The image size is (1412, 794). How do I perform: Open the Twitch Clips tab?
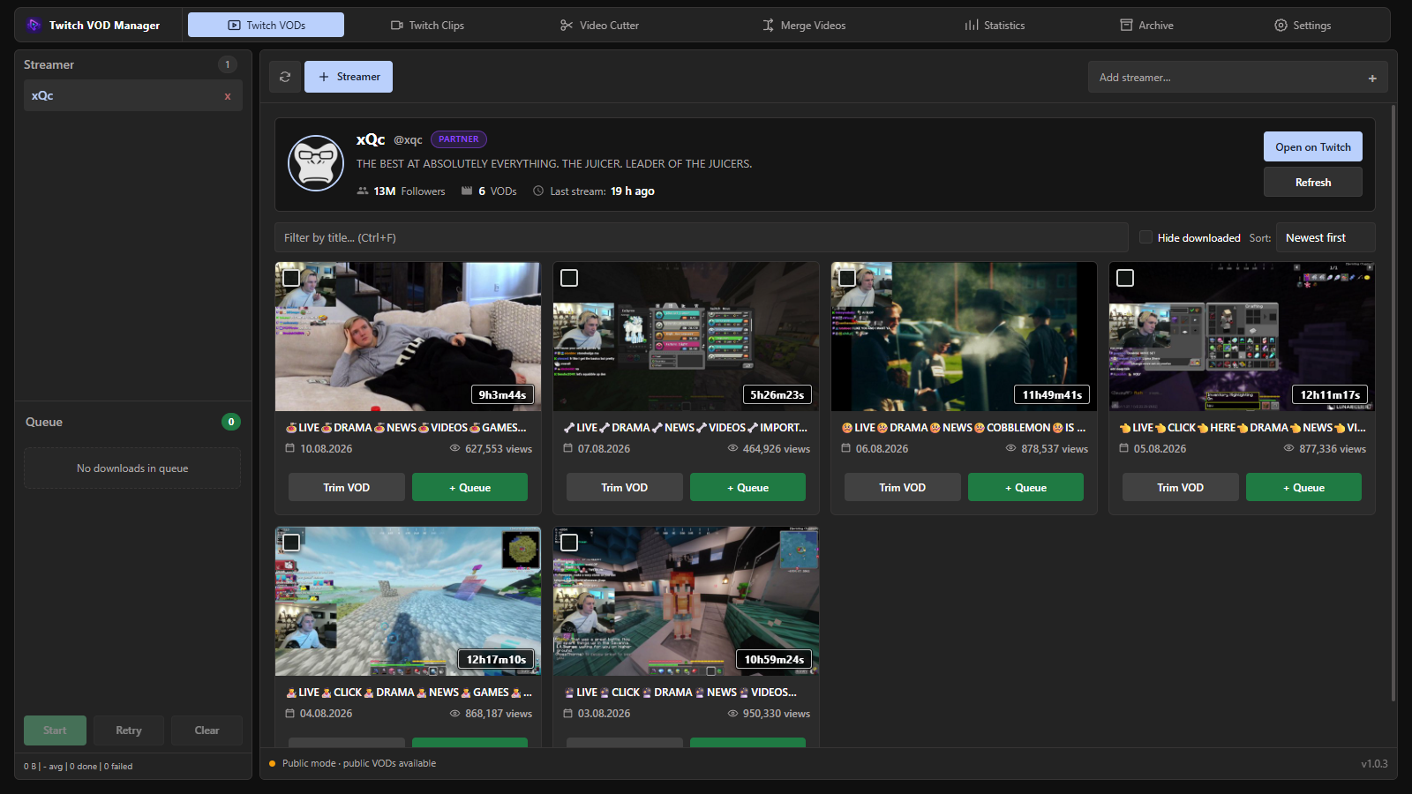click(427, 25)
